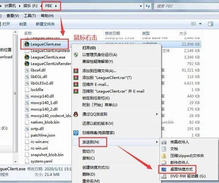Open the address bar history dropdown arrow
The image size is (219, 183).
point(141,6)
